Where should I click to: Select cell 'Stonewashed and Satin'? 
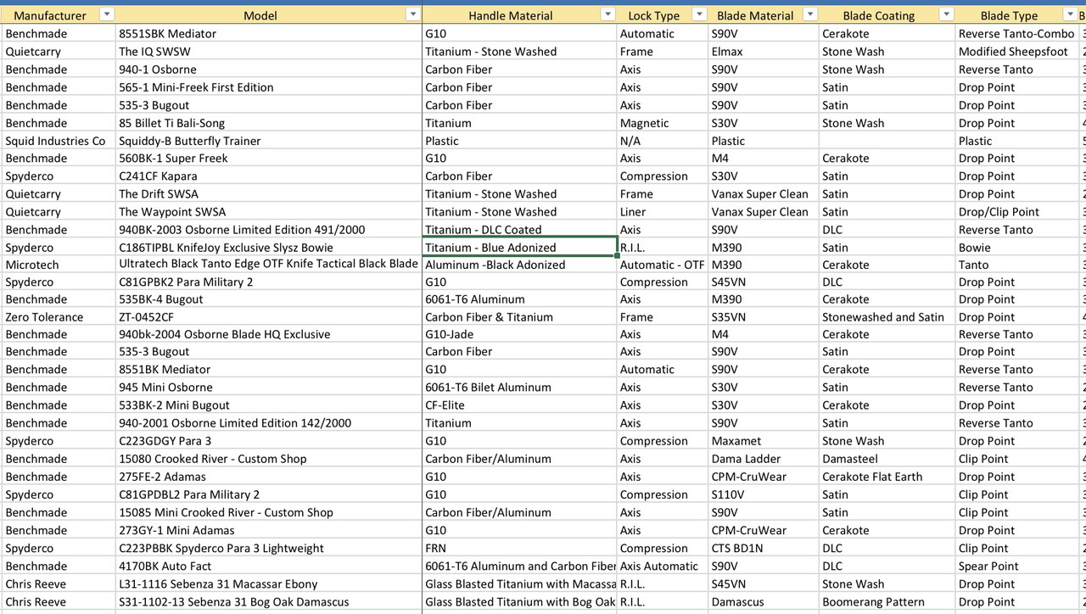(x=887, y=317)
